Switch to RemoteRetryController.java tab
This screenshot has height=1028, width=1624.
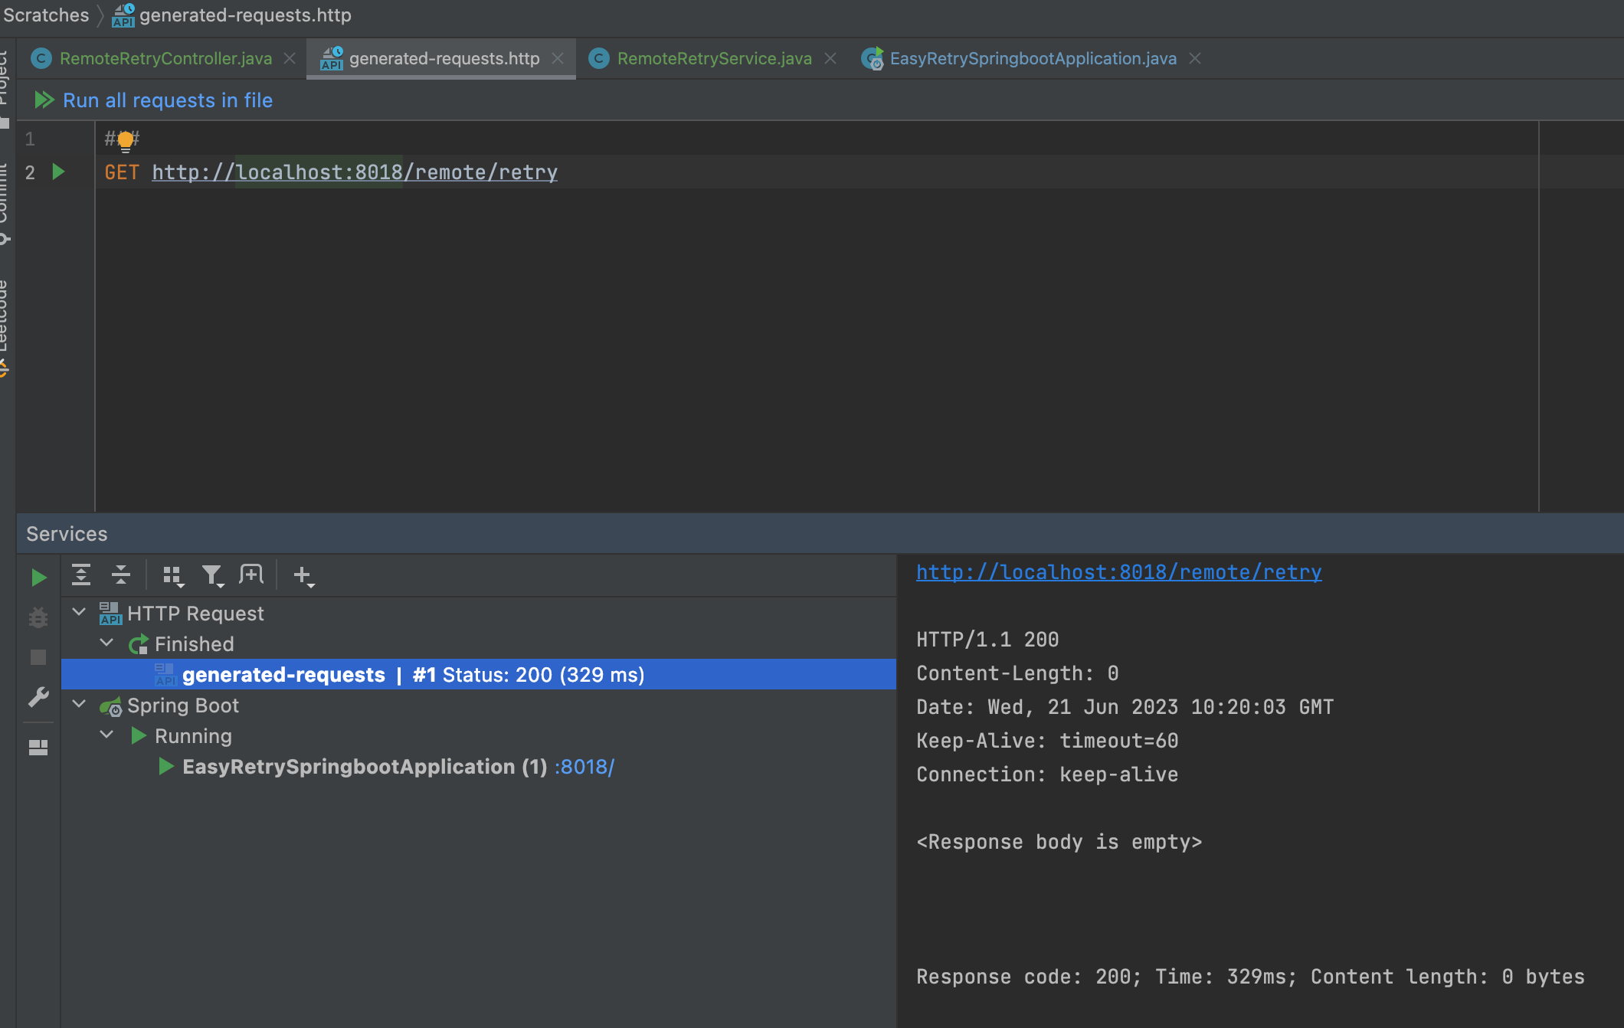165,59
